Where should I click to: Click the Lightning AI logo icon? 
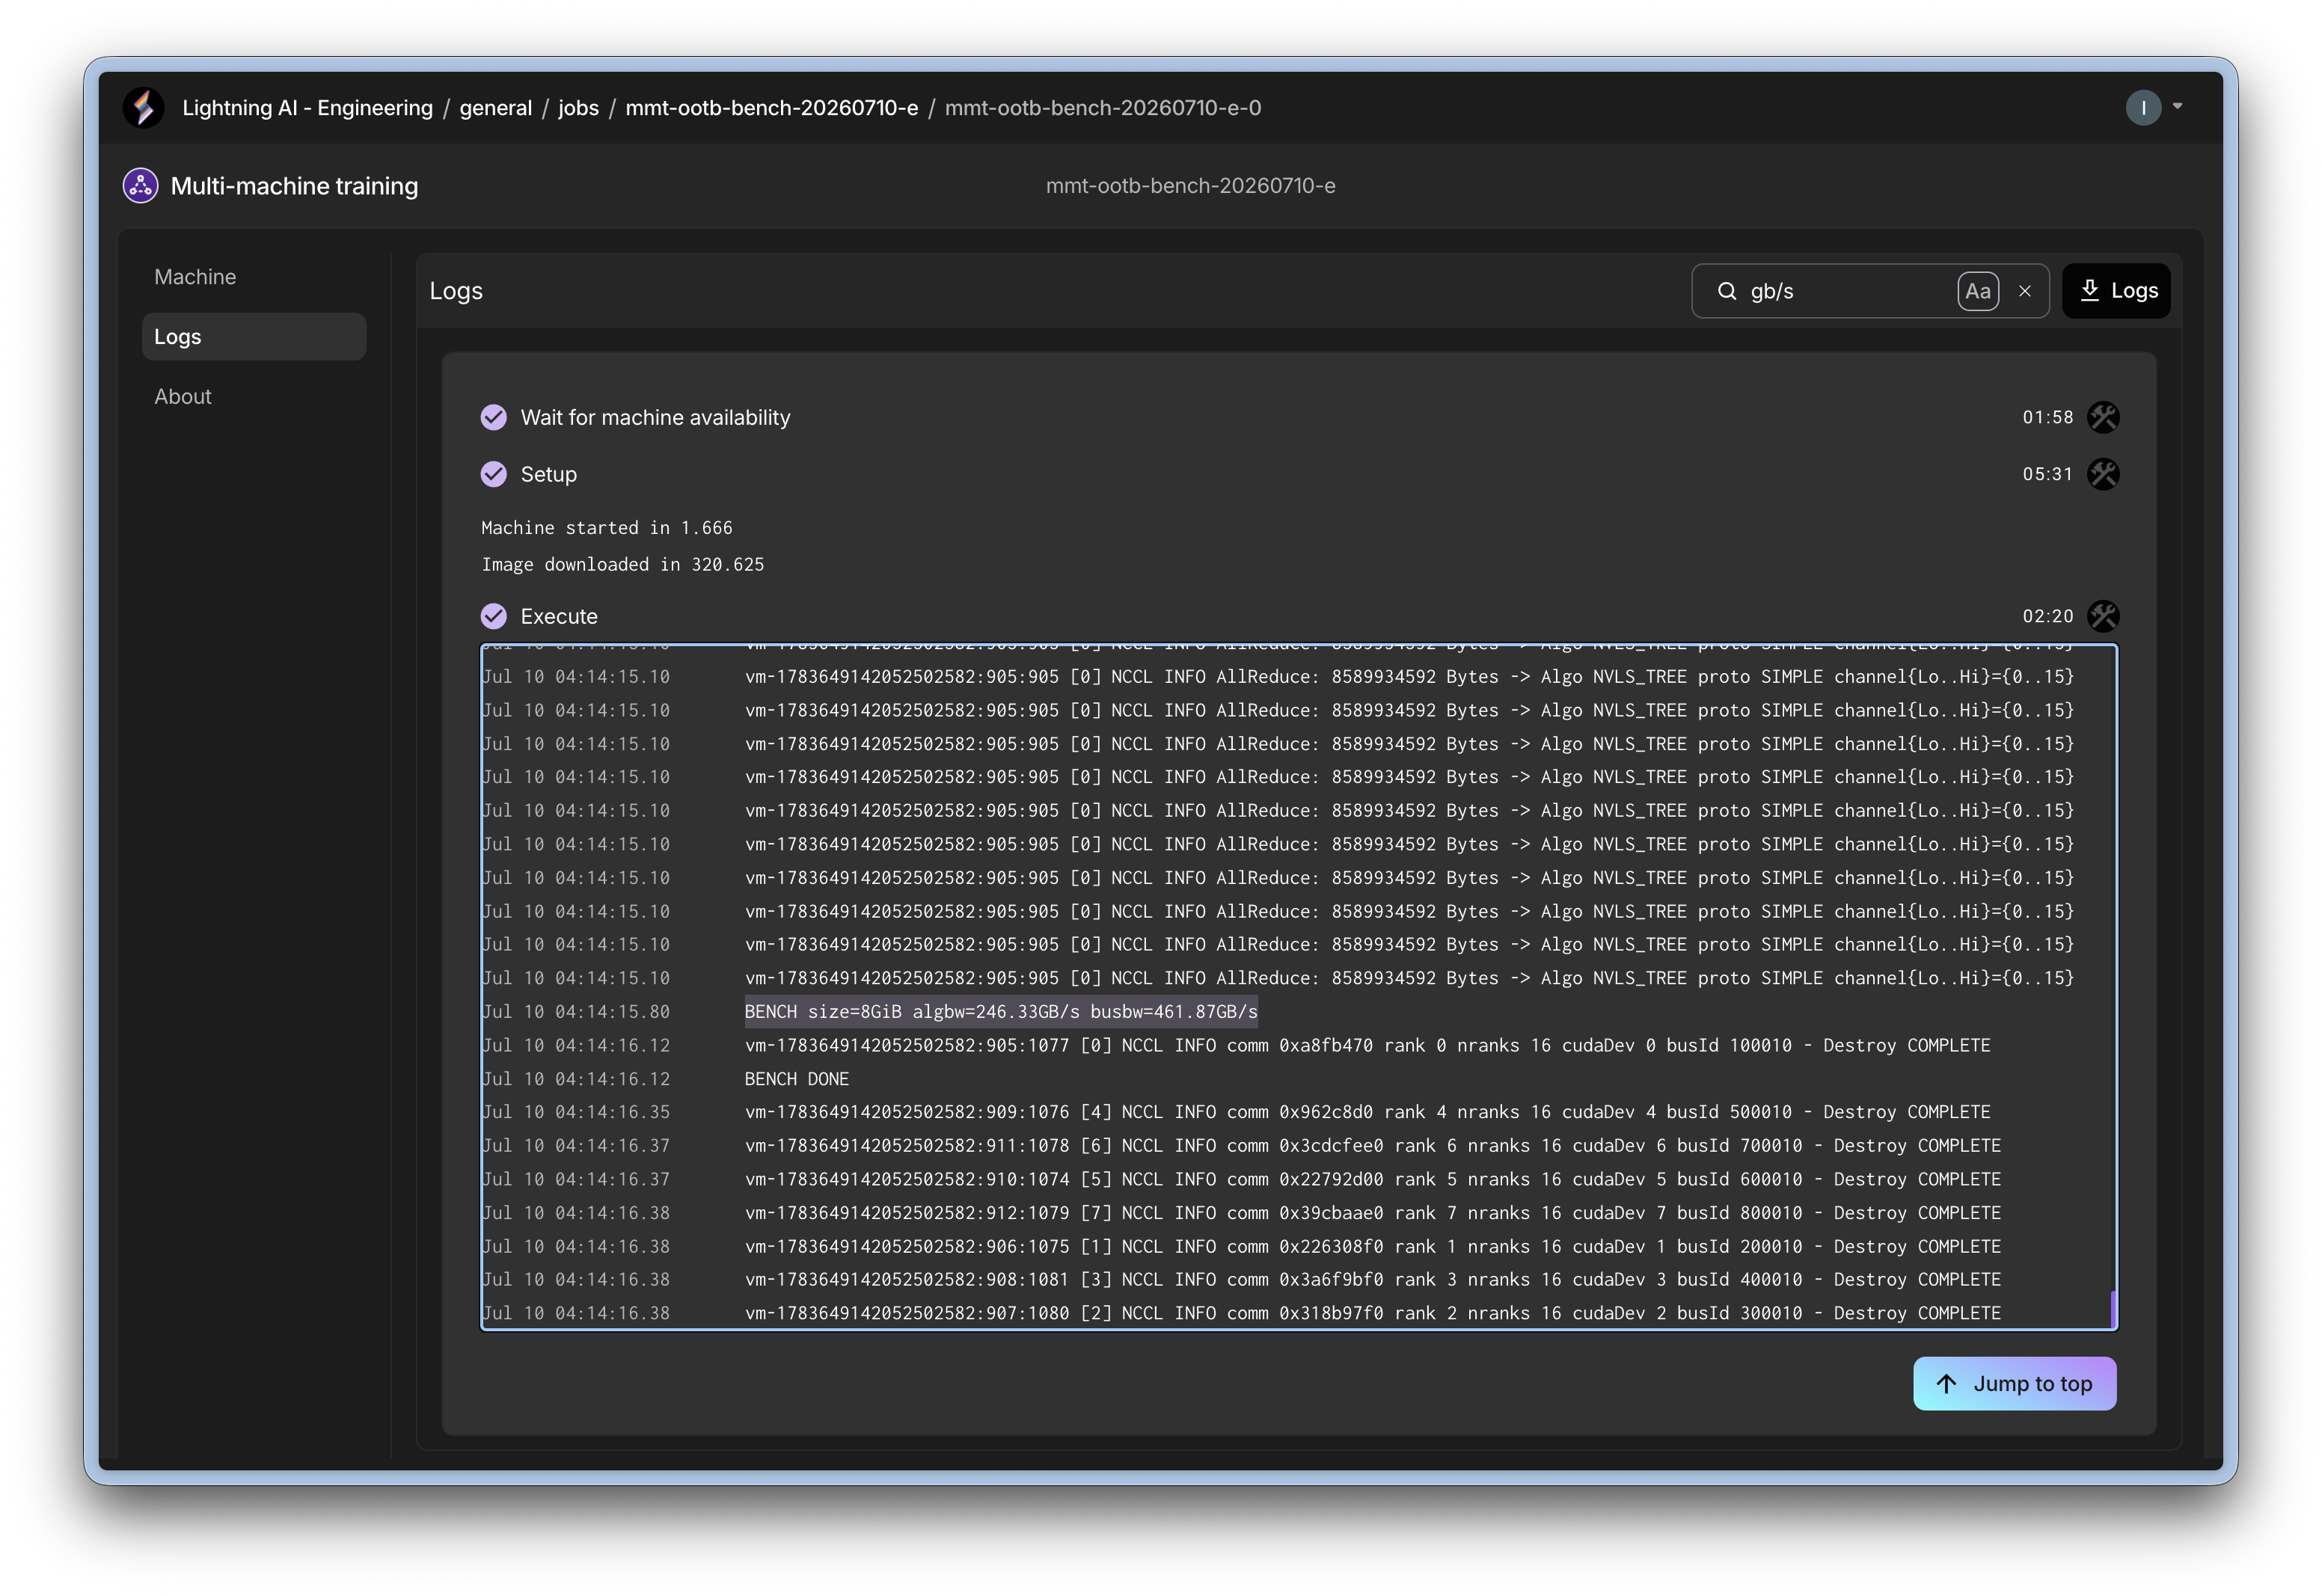pos(143,108)
